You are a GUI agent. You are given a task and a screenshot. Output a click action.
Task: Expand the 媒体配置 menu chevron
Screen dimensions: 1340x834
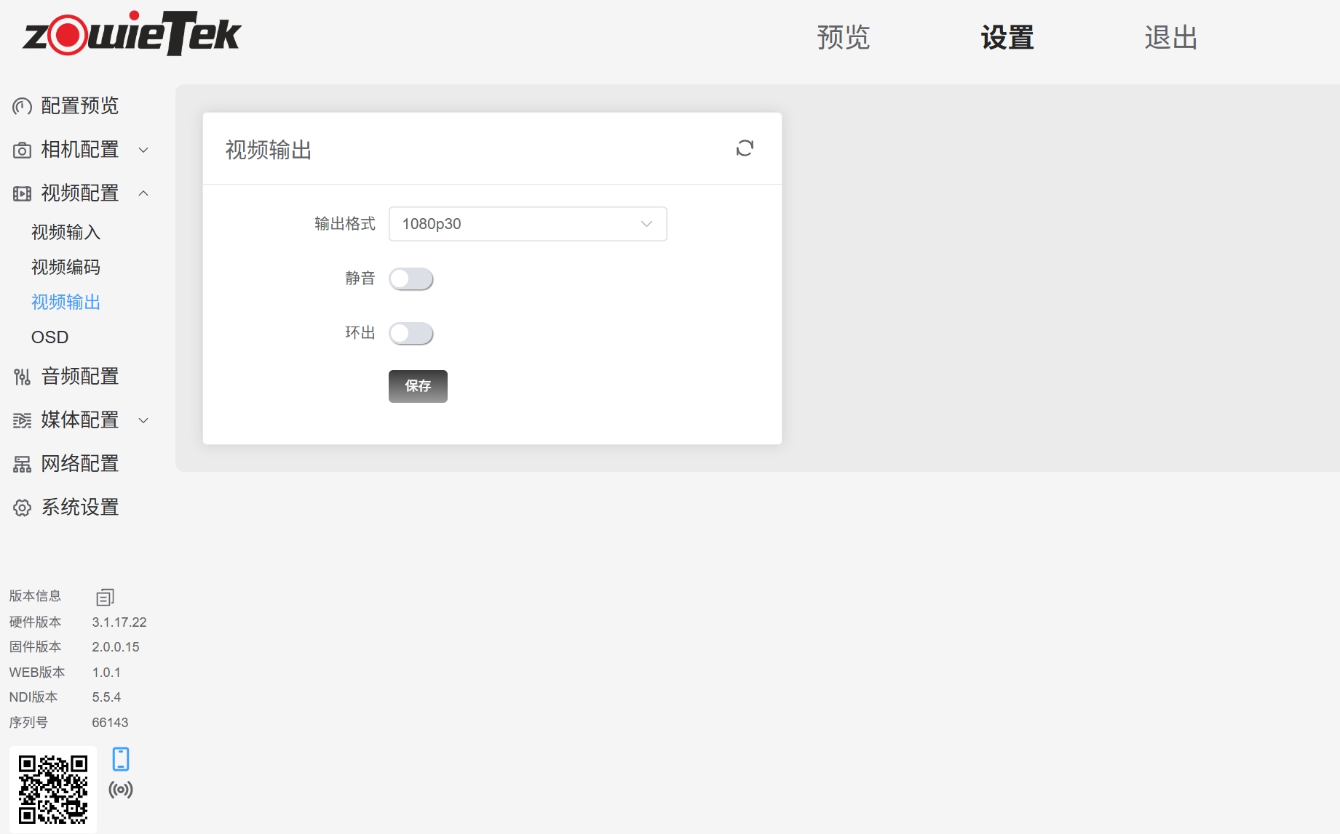point(143,420)
